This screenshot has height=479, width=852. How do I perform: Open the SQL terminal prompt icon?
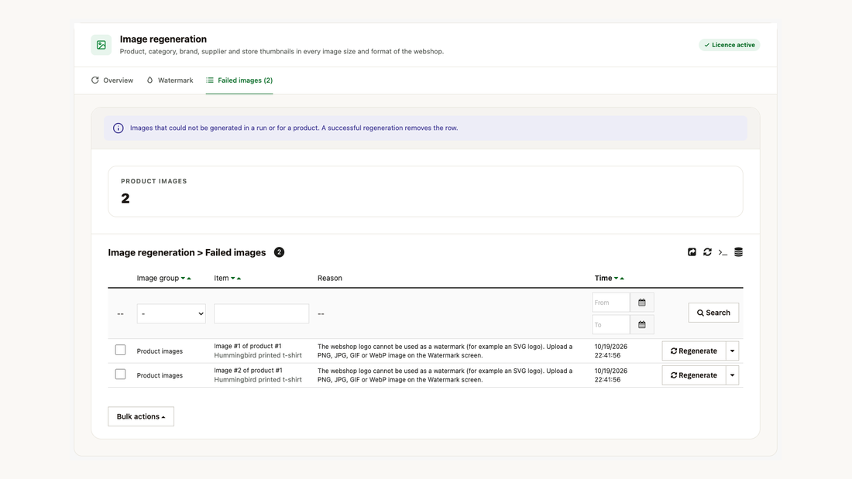coord(723,252)
